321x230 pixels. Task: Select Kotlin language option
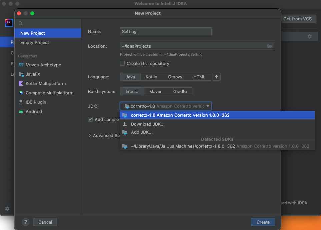click(x=151, y=77)
